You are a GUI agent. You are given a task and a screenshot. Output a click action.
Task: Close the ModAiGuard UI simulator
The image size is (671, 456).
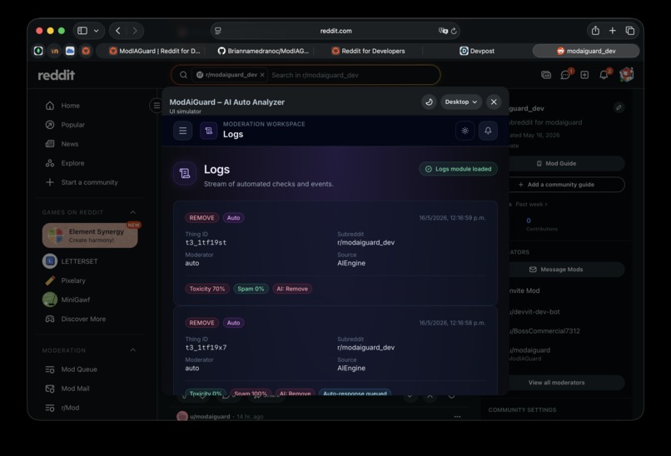494,102
